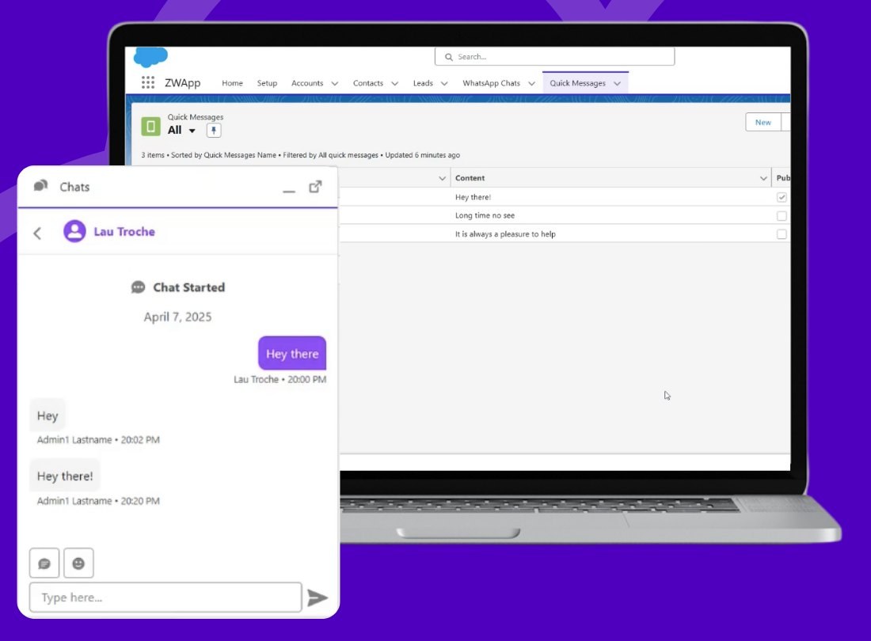The height and width of the screenshot is (641, 871).
Task: Click the Salesforce cloud logo
Action: (150, 57)
